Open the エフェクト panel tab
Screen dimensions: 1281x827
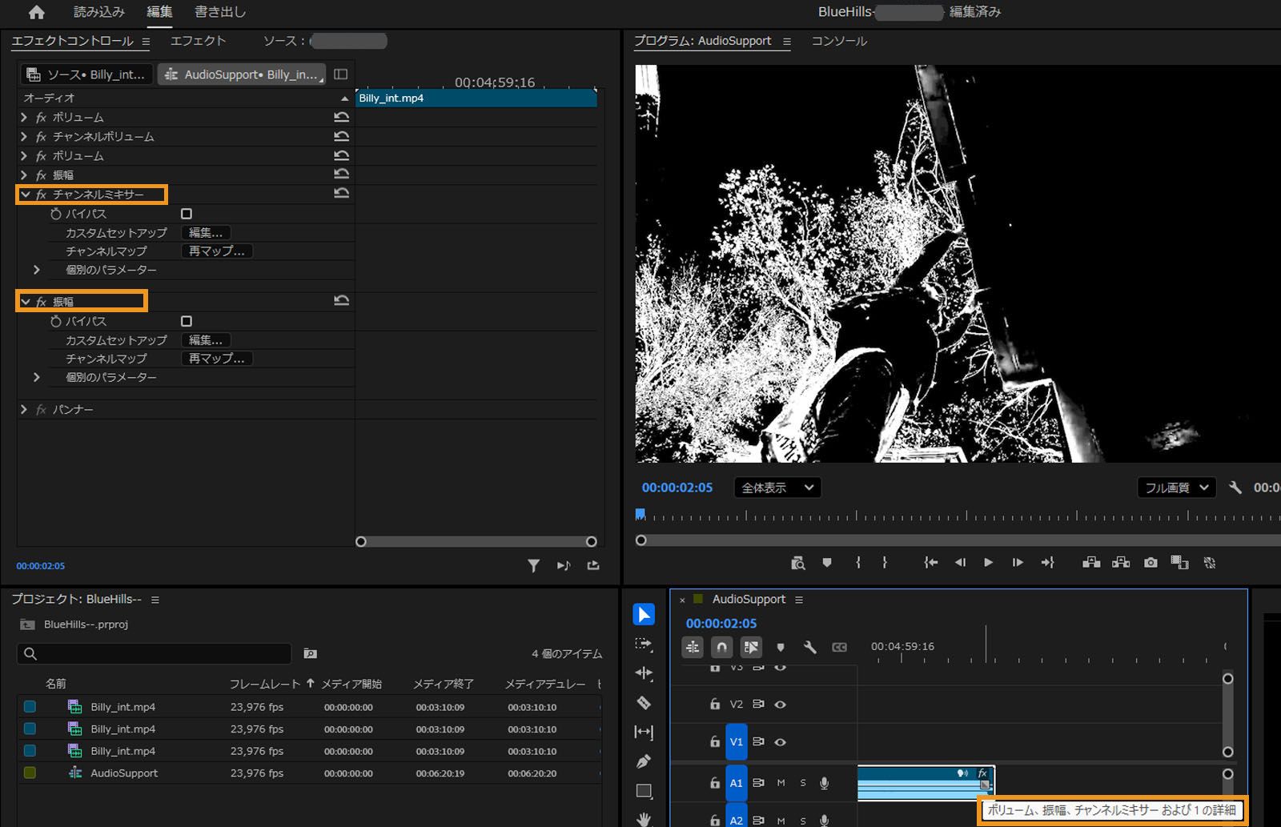tap(198, 41)
